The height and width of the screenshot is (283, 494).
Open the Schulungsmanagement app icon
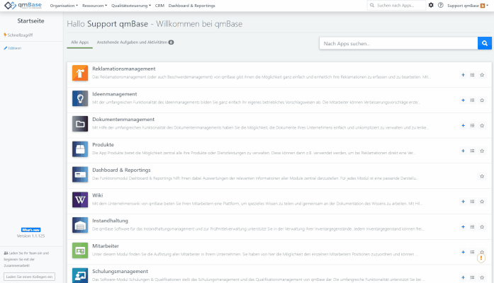[80, 275]
